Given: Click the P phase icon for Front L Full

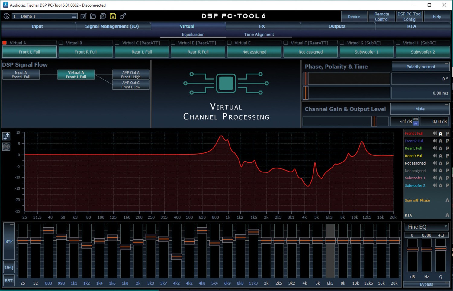Looking at the screenshot, I should pyautogui.click(x=448, y=133).
